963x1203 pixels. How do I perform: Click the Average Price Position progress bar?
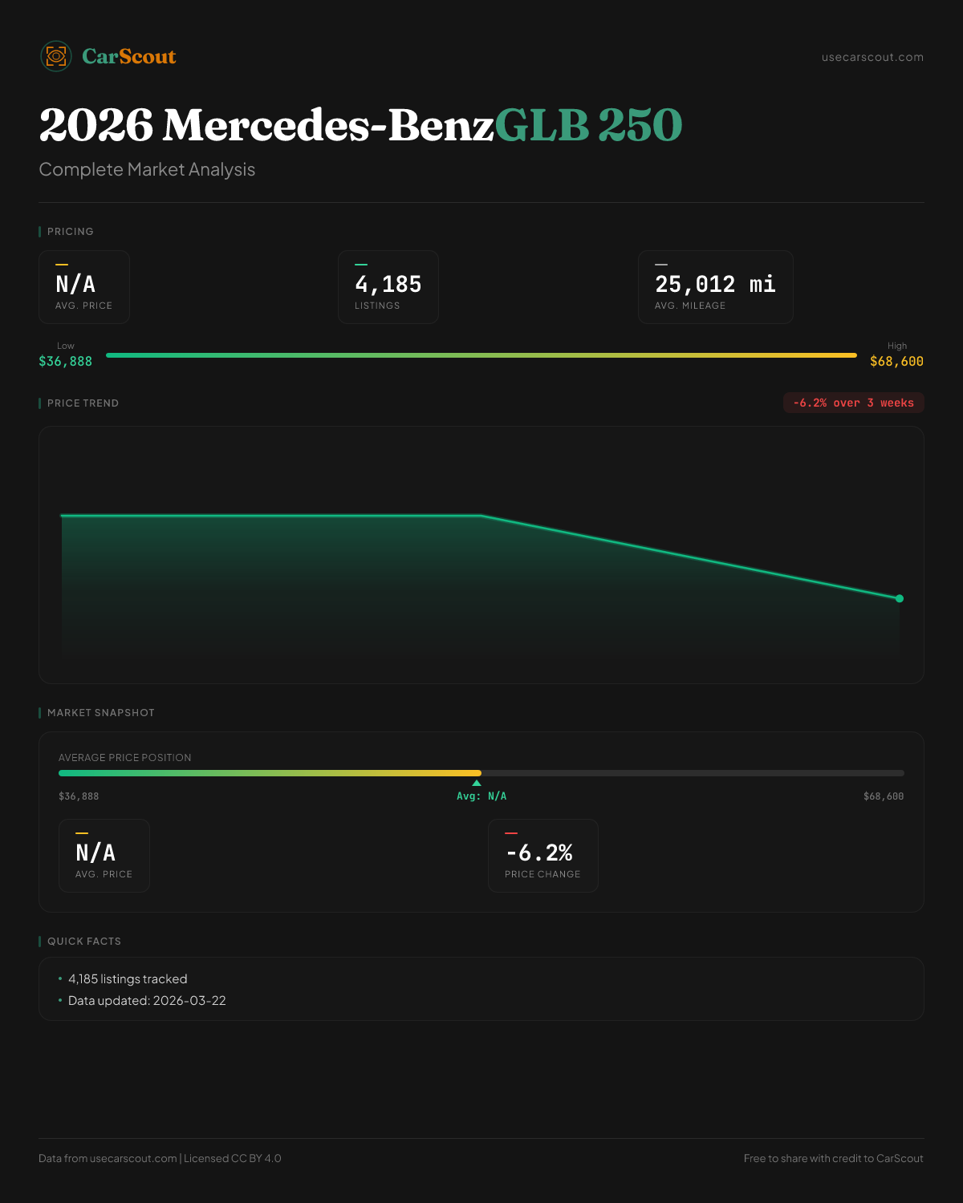[481, 773]
